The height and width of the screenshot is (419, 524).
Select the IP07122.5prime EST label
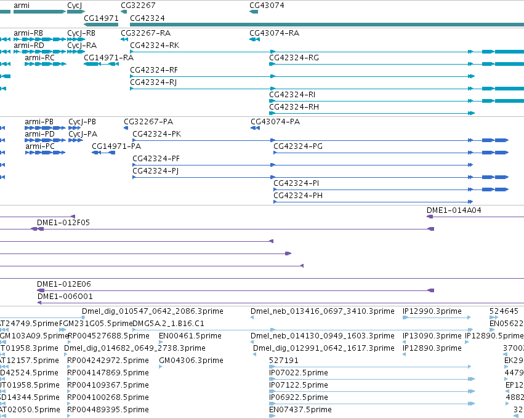point(299,386)
